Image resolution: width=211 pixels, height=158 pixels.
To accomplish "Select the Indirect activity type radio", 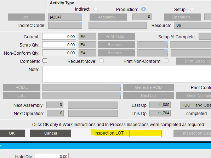I will pos(96,9).
